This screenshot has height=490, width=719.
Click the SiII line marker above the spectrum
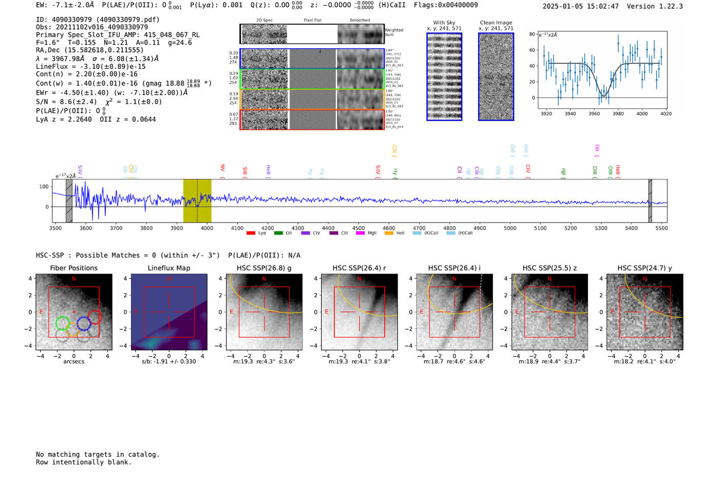pyautogui.click(x=245, y=172)
